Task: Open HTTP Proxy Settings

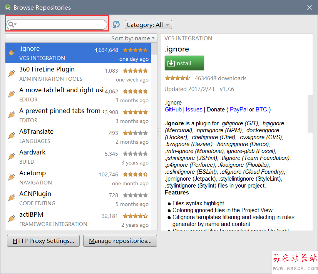Action: click(43, 241)
